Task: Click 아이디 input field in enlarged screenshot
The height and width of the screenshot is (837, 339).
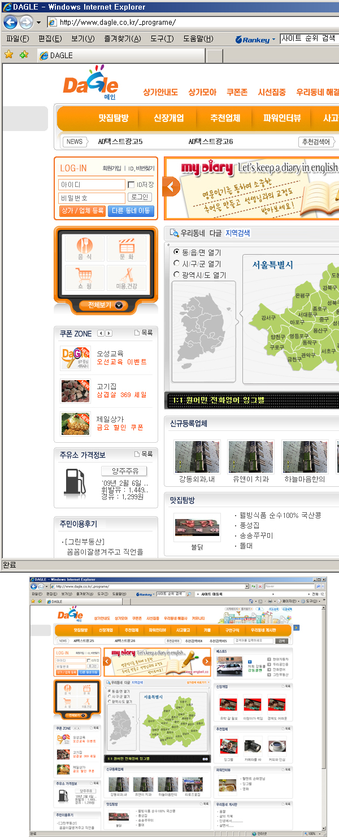Action: (x=92, y=185)
